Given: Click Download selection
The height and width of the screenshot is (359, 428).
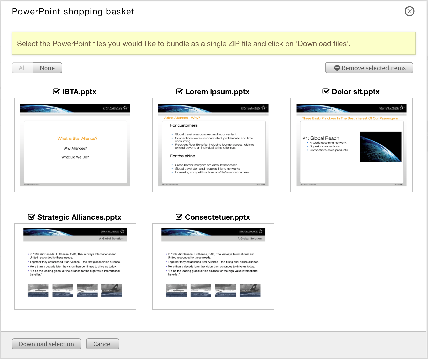Looking at the screenshot, I should (46, 344).
